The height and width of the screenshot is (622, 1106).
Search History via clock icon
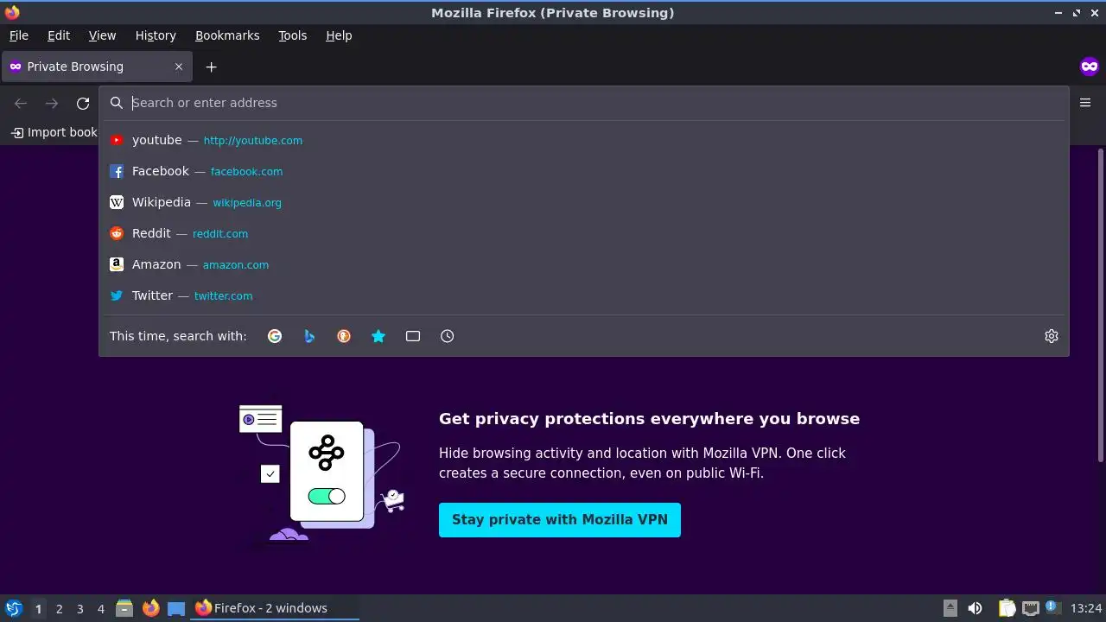pyautogui.click(x=448, y=336)
